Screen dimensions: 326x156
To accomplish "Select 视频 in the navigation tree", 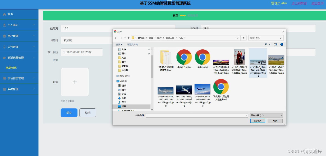I will [x=122, y=86].
